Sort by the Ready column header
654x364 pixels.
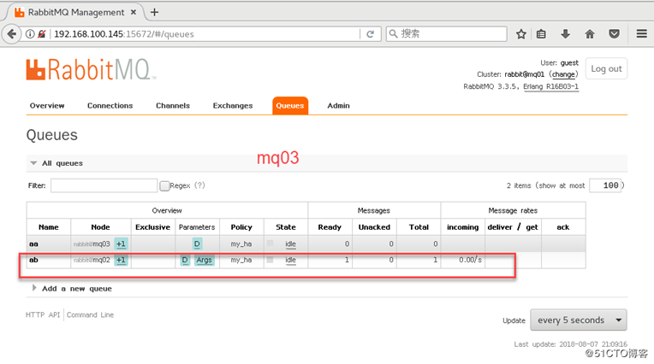330,227
